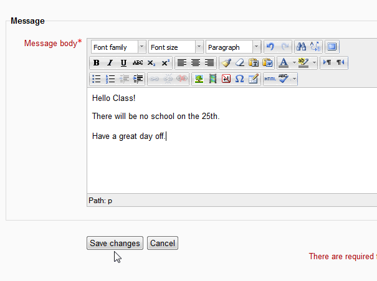Open the Paragraph format dropdown

pos(233,47)
